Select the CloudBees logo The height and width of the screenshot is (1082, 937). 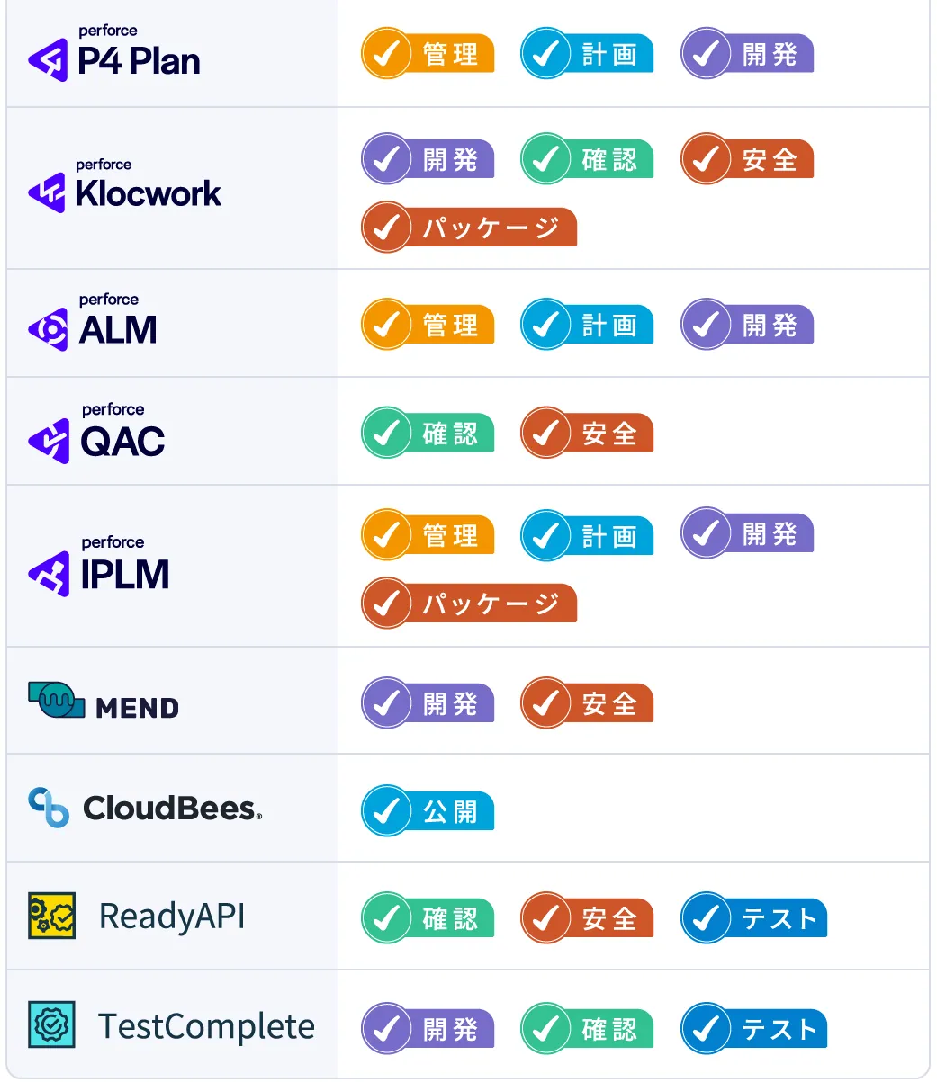click(145, 808)
